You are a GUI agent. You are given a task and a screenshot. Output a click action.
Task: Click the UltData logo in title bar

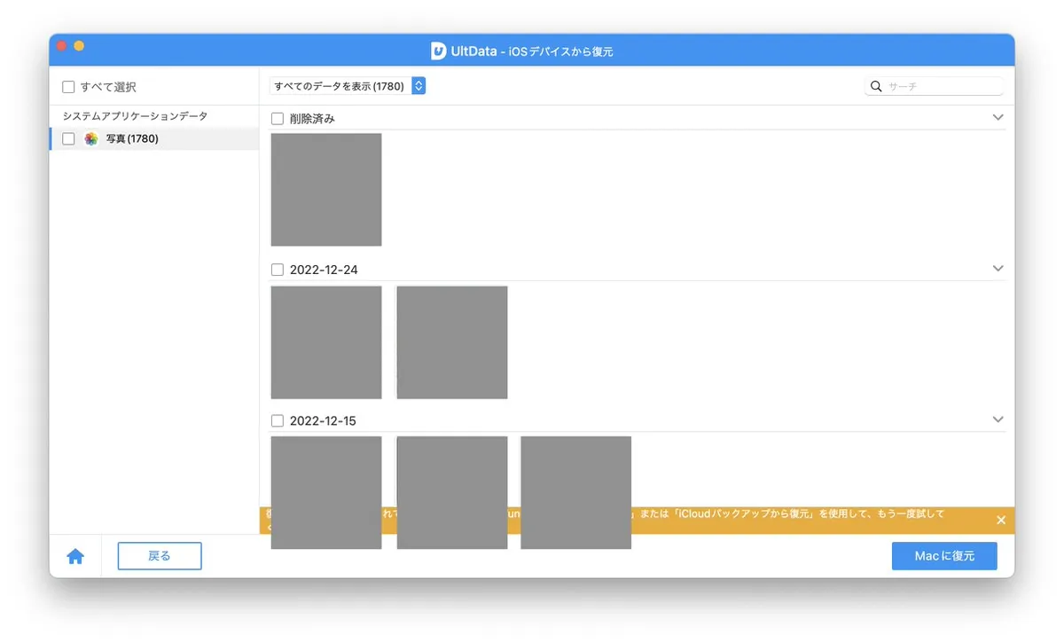tap(438, 51)
